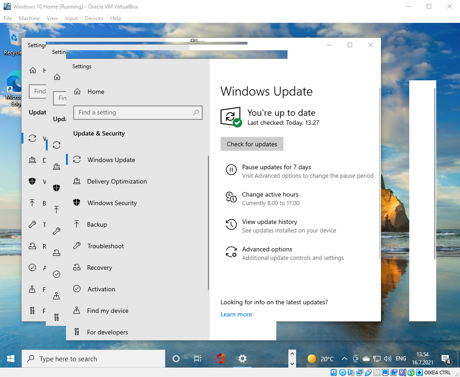Click VirtualBox hard disk activity indicator
Image resolution: width=460 pixels, height=377 pixels.
334,373
